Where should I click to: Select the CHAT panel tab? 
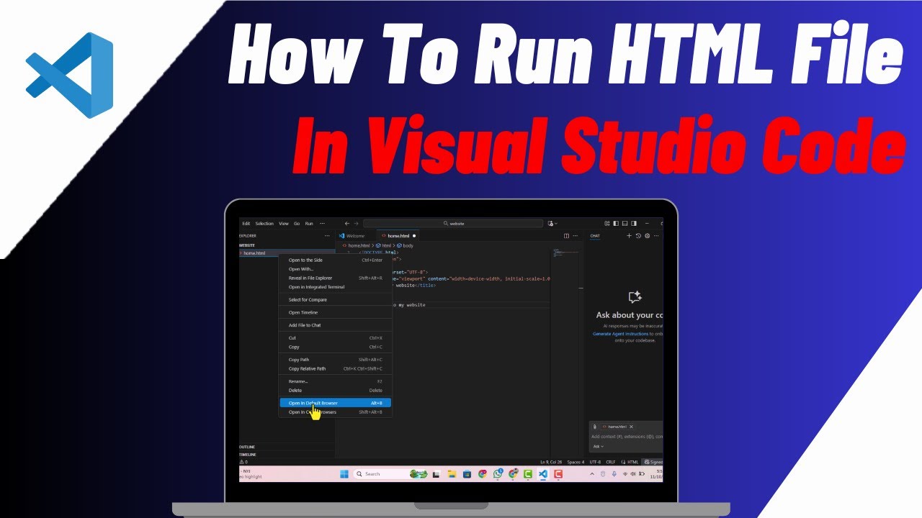pos(595,236)
